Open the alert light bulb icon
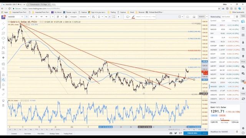 (99, 17)
